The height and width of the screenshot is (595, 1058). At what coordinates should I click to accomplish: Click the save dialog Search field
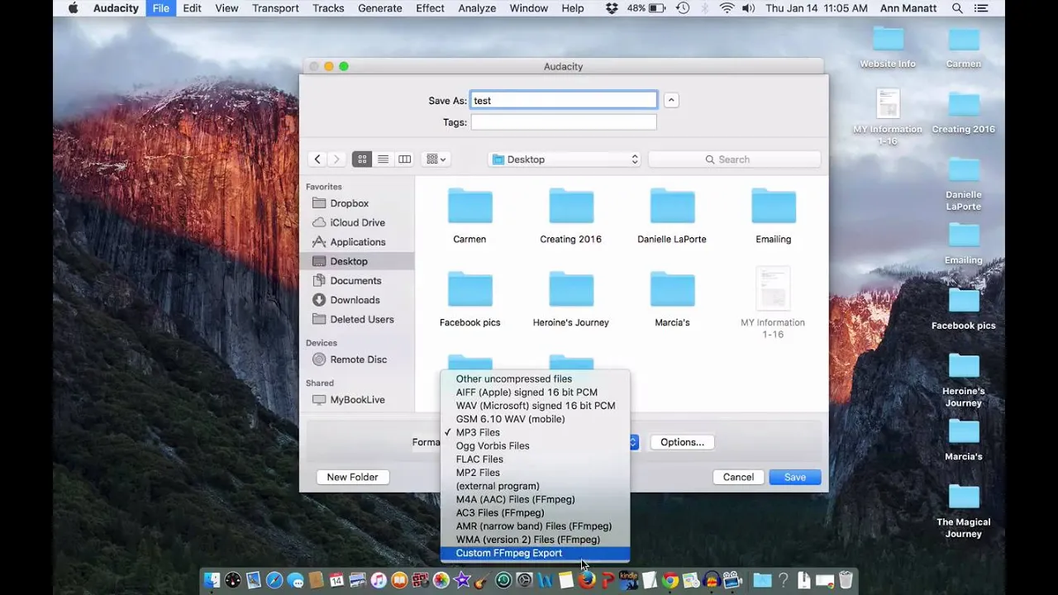734,159
